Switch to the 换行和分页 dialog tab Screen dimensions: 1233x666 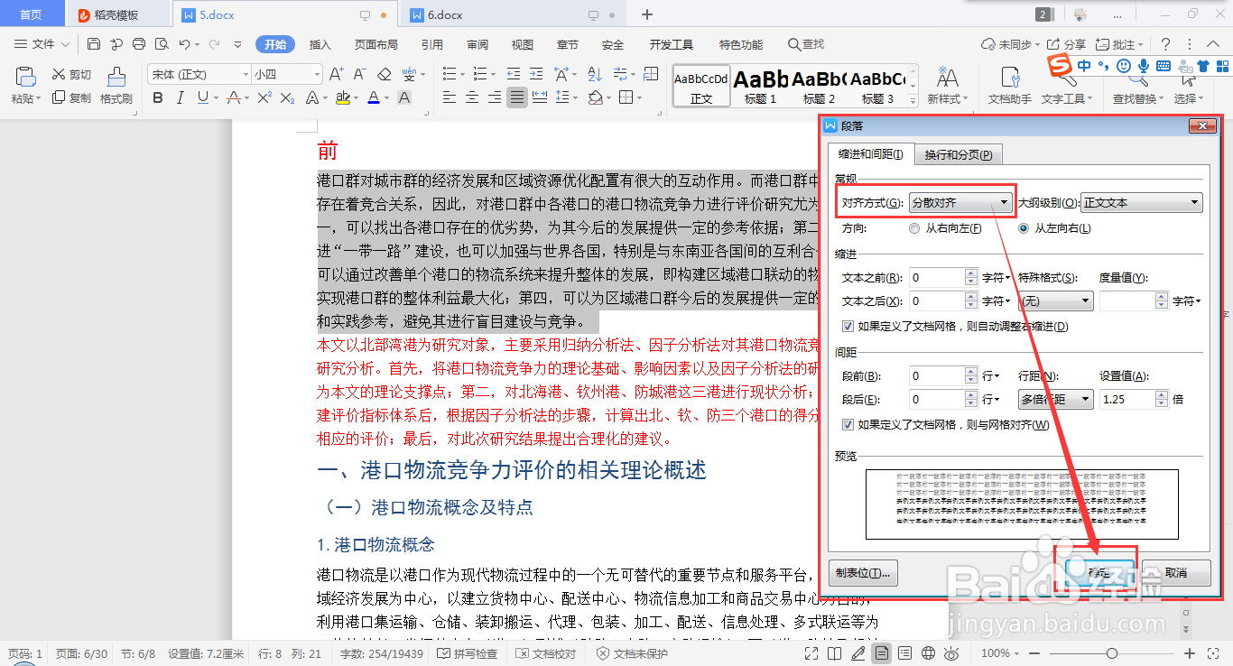[x=958, y=154]
